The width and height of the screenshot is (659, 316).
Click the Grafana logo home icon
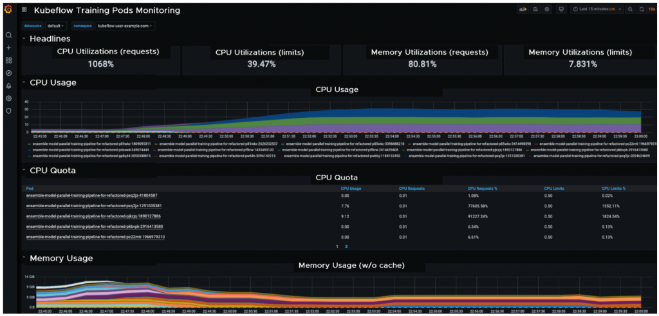click(x=8, y=9)
